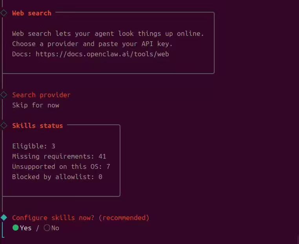Select the green Yes radio button
299x244 pixels.
[16, 228]
